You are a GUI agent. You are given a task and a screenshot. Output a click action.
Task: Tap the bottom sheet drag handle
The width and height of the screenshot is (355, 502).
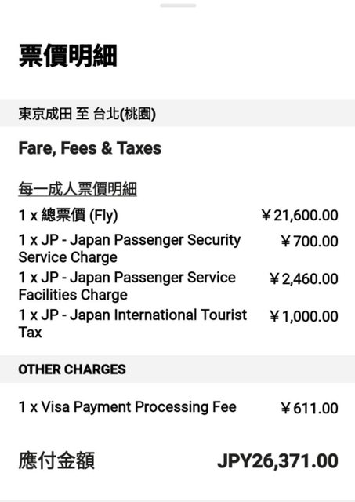click(x=178, y=5)
